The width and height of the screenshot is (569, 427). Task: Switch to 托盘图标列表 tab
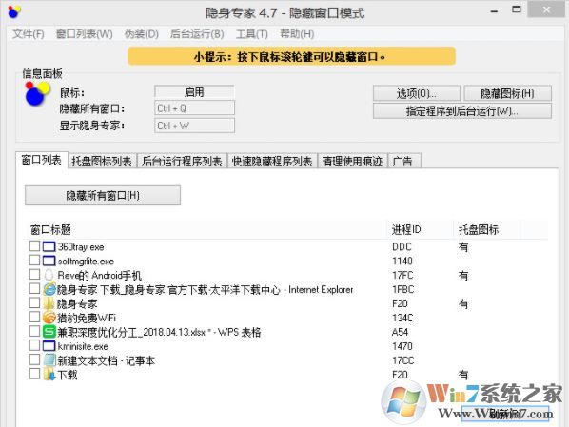pyautogui.click(x=102, y=162)
